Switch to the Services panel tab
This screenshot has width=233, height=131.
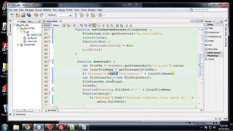(31, 21)
